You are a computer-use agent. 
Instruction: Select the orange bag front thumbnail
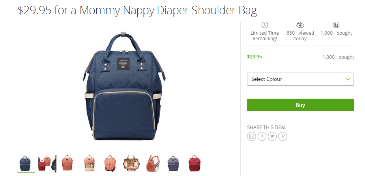tap(67, 164)
